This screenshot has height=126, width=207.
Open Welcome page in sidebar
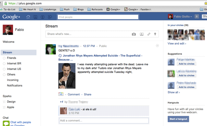click(8, 42)
